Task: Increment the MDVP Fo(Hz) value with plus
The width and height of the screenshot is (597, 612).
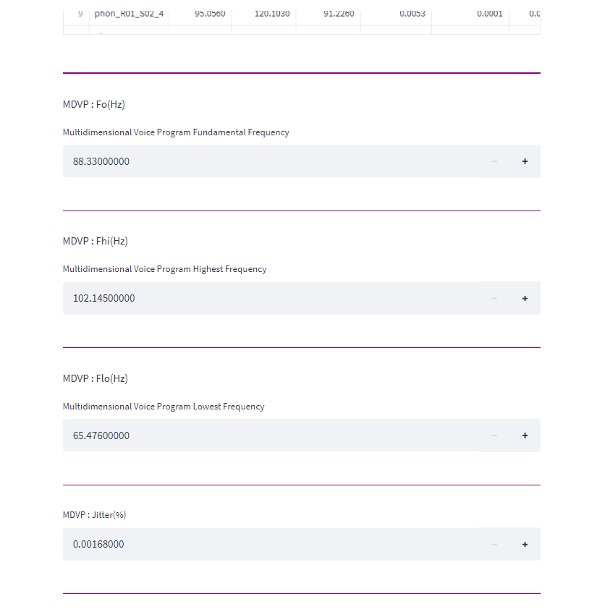Action: (525, 161)
